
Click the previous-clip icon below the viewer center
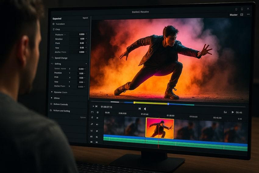pyautogui.click(x=140, y=109)
